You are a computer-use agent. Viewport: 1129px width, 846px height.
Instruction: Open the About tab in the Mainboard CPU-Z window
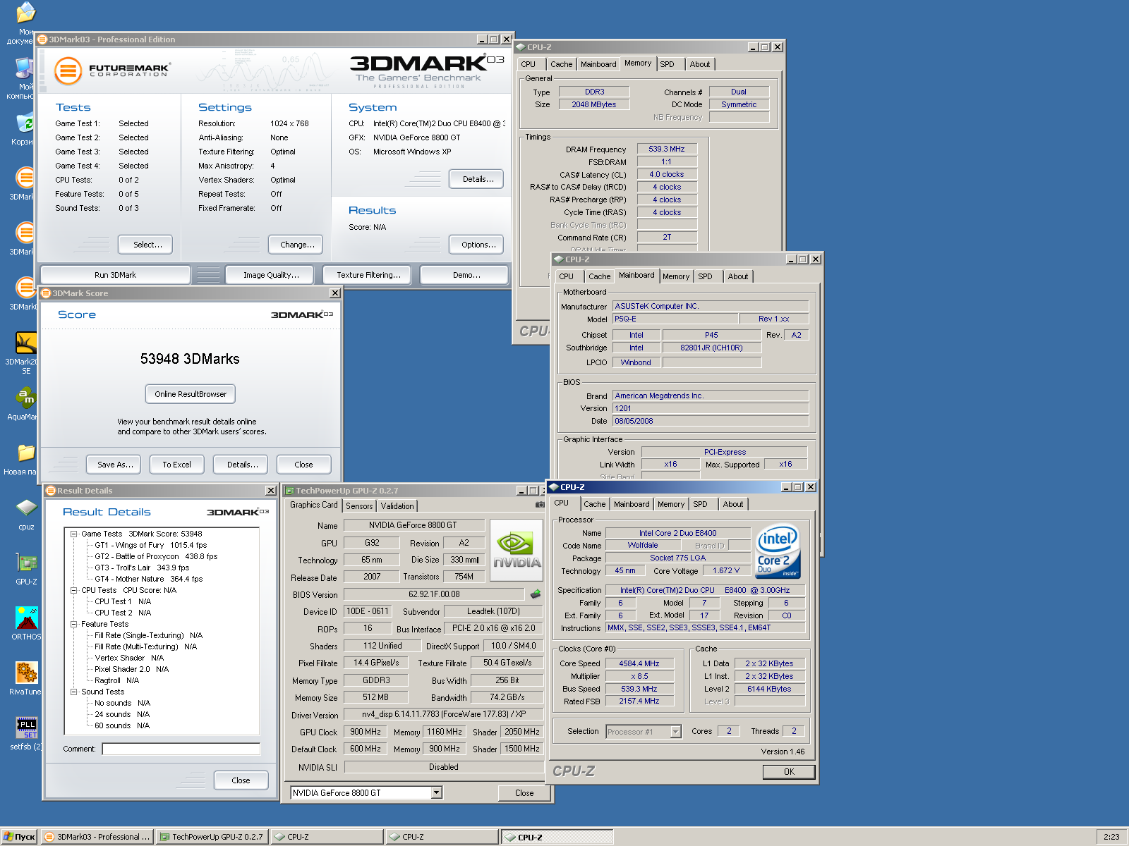tap(738, 276)
